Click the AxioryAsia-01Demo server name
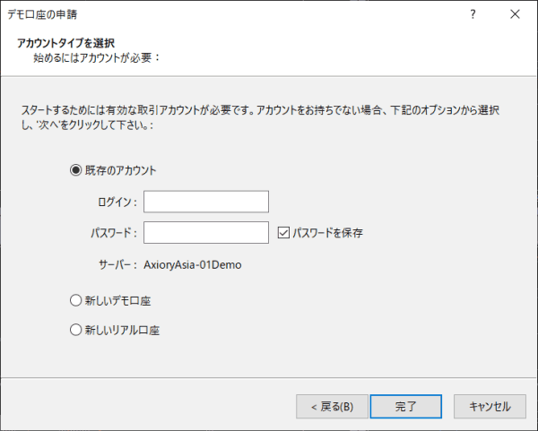Viewport: 538px width, 431px height. point(193,264)
